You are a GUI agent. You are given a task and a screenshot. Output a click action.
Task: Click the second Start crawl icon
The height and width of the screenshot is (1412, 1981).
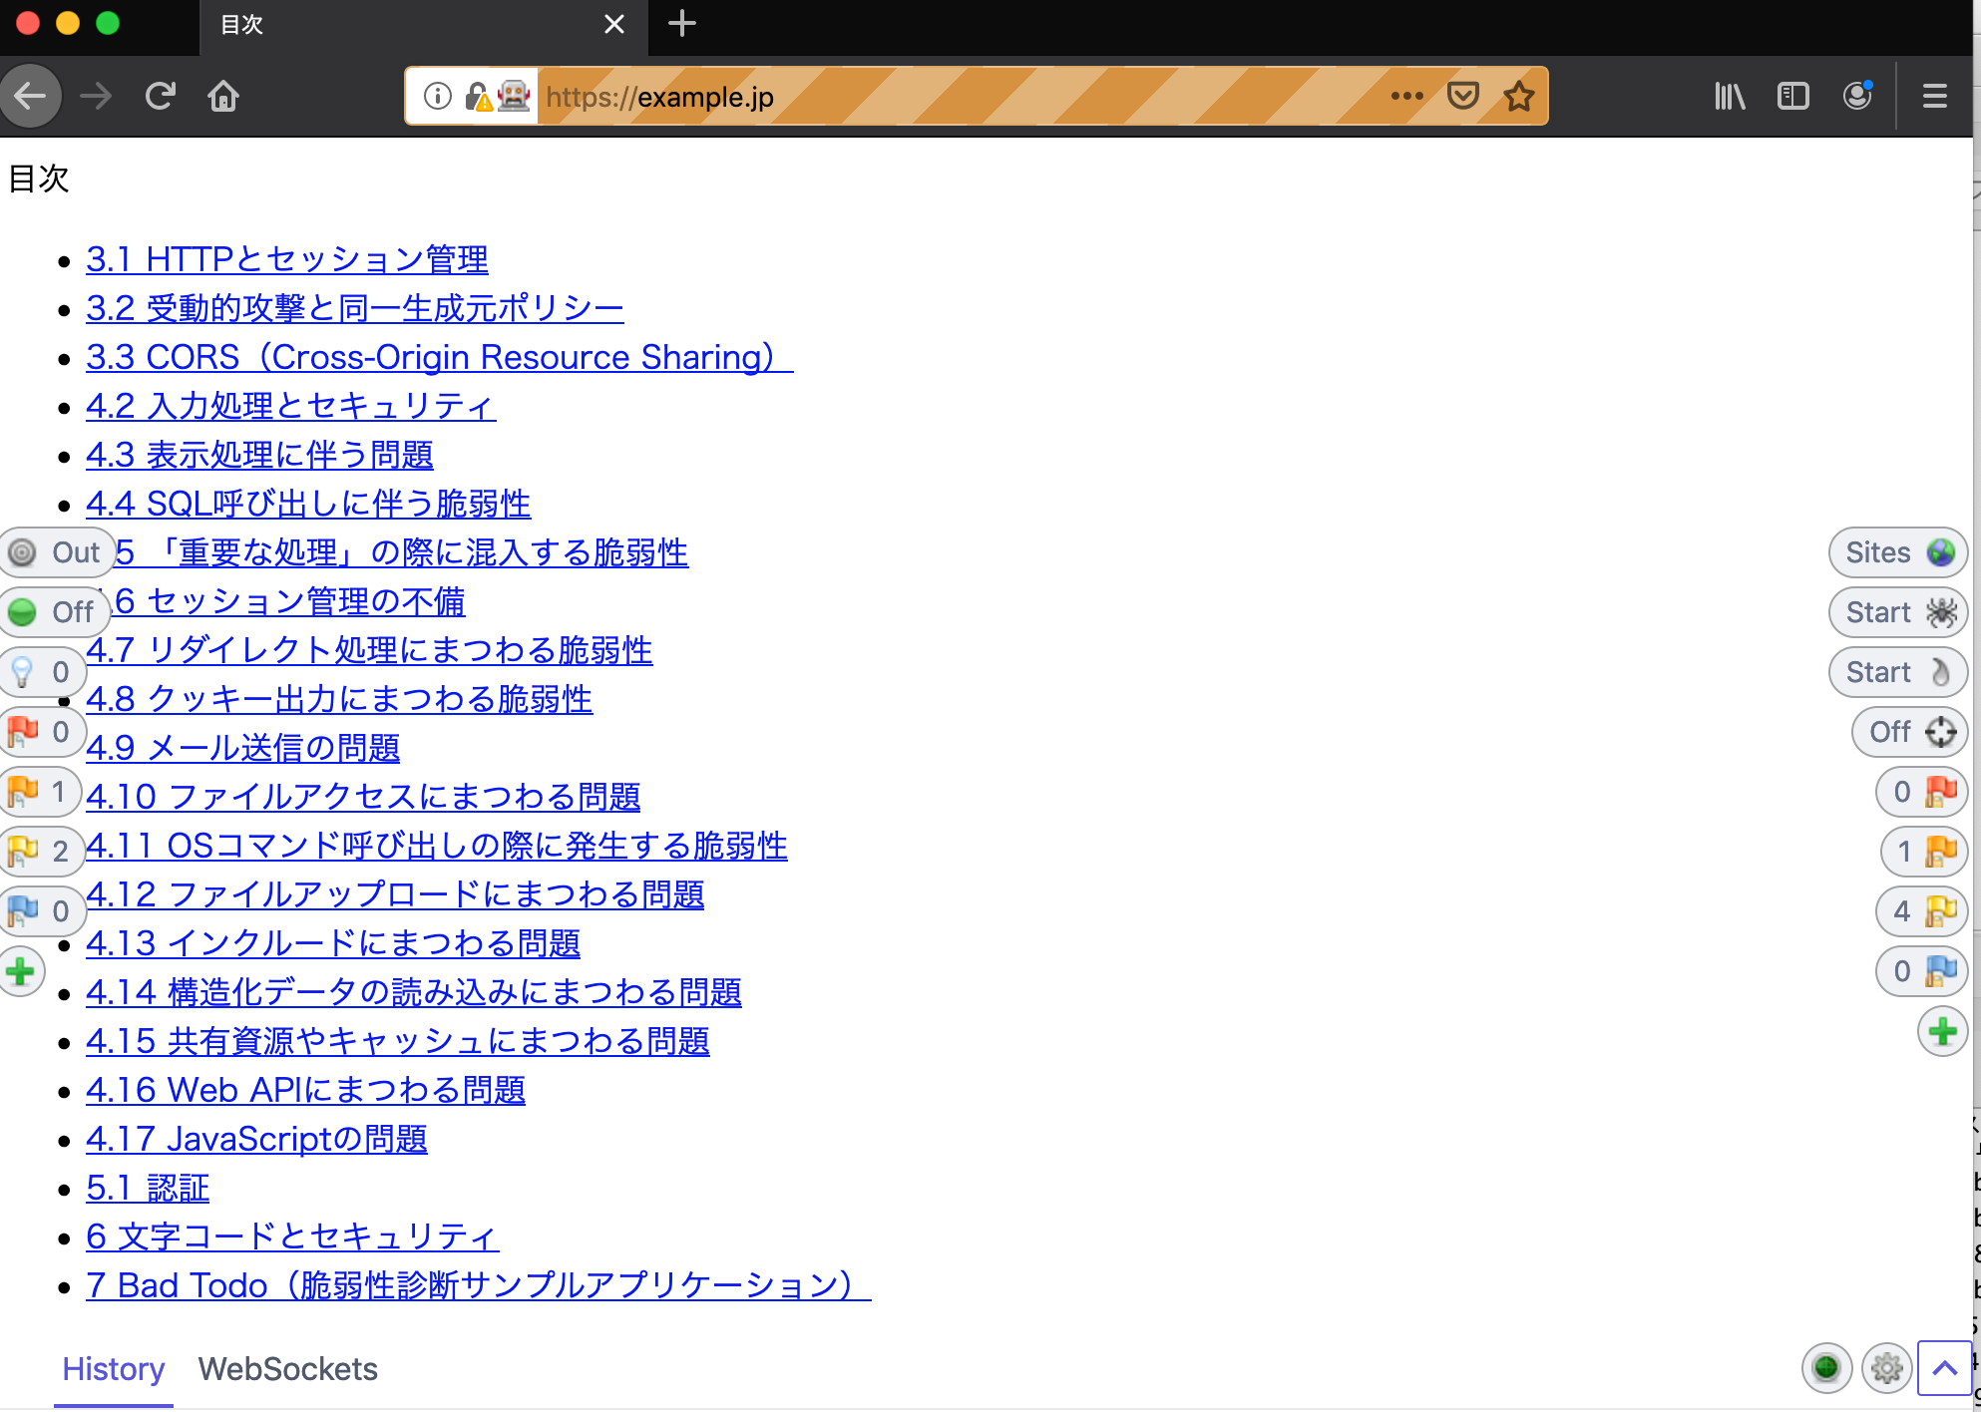pyautogui.click(x=1900, y=671)
